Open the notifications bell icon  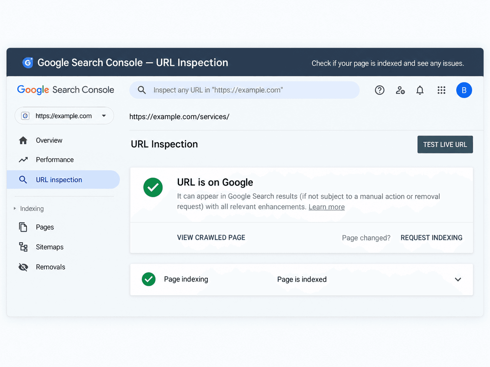pyautogui.click(x=420, y=90)
